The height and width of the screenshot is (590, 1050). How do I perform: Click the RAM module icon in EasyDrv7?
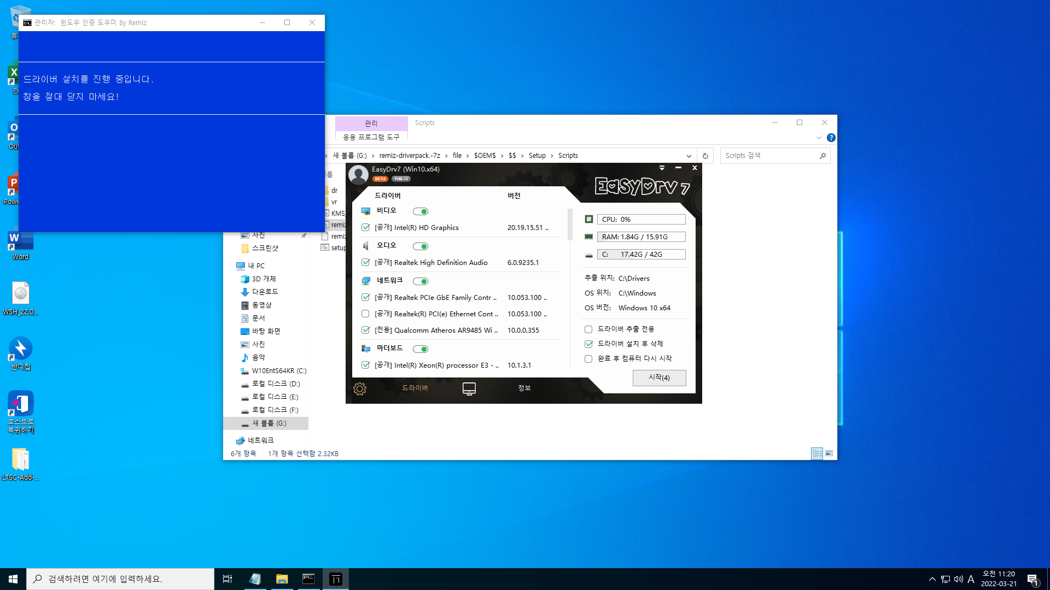tap(589, 237)
